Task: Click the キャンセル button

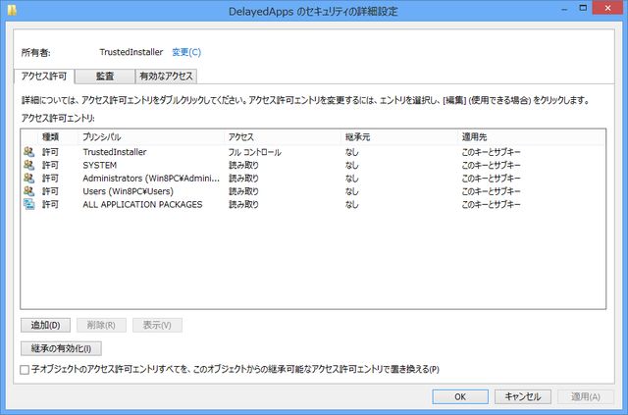Action: [523, 396]
